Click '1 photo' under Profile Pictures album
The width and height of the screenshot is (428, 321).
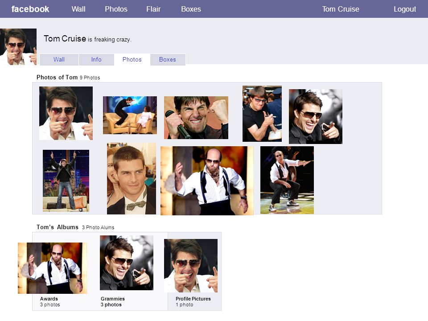click(184, 305)
